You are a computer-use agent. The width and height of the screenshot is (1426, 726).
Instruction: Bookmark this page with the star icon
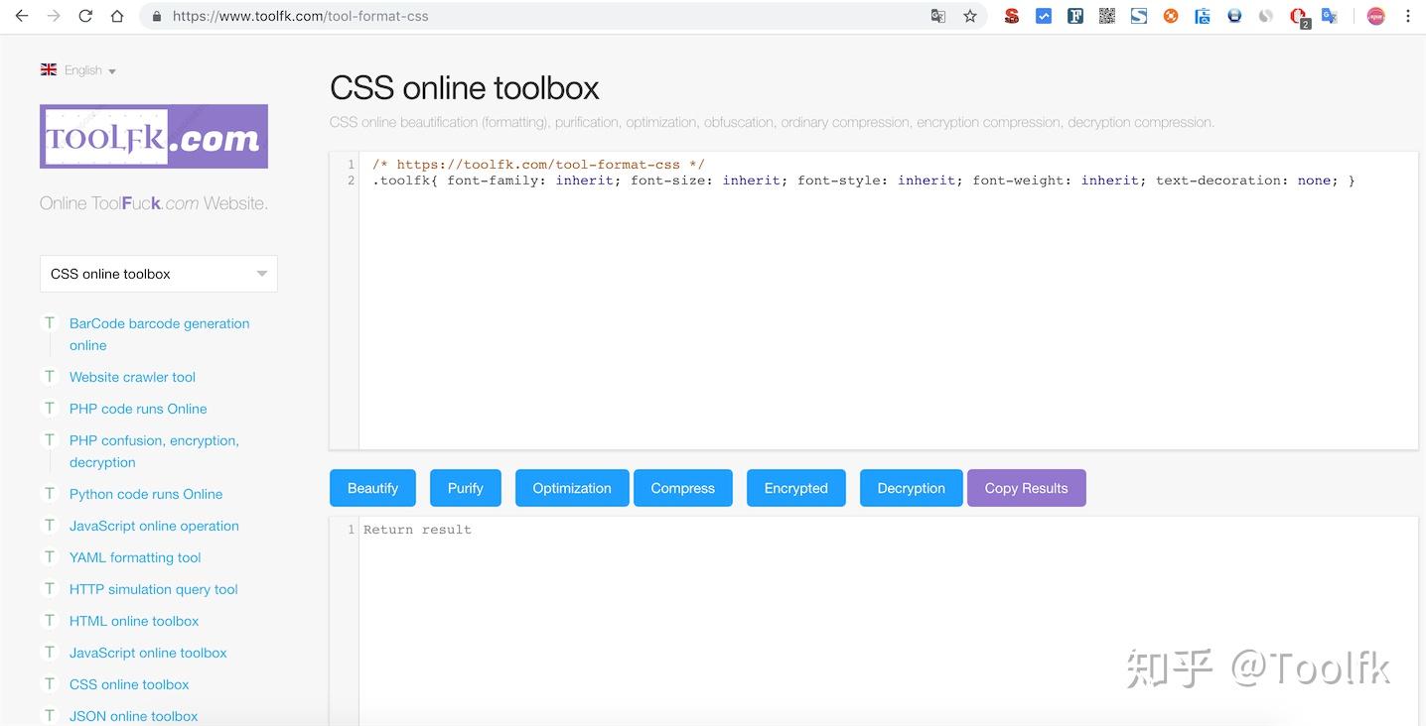(970, 16)
